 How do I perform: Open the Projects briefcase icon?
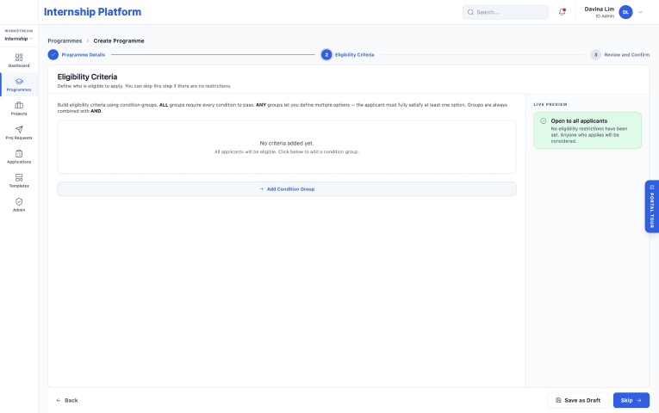coord(19,108)
